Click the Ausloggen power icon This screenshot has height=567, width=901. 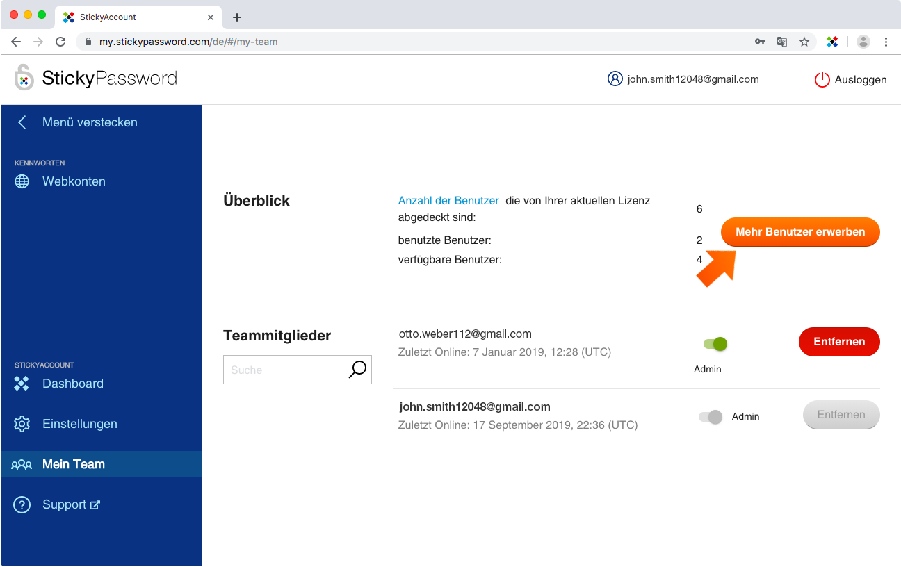pos(822,80)
